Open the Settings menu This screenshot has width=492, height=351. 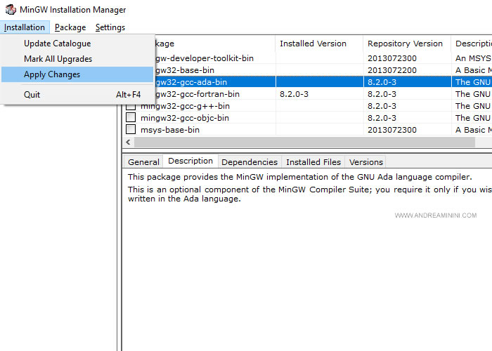click(x=110, y=27)
